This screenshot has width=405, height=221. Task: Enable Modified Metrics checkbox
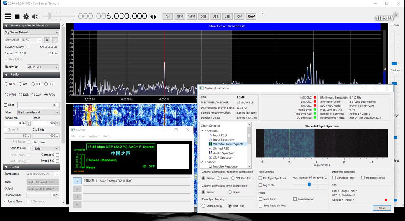(363, 178)
